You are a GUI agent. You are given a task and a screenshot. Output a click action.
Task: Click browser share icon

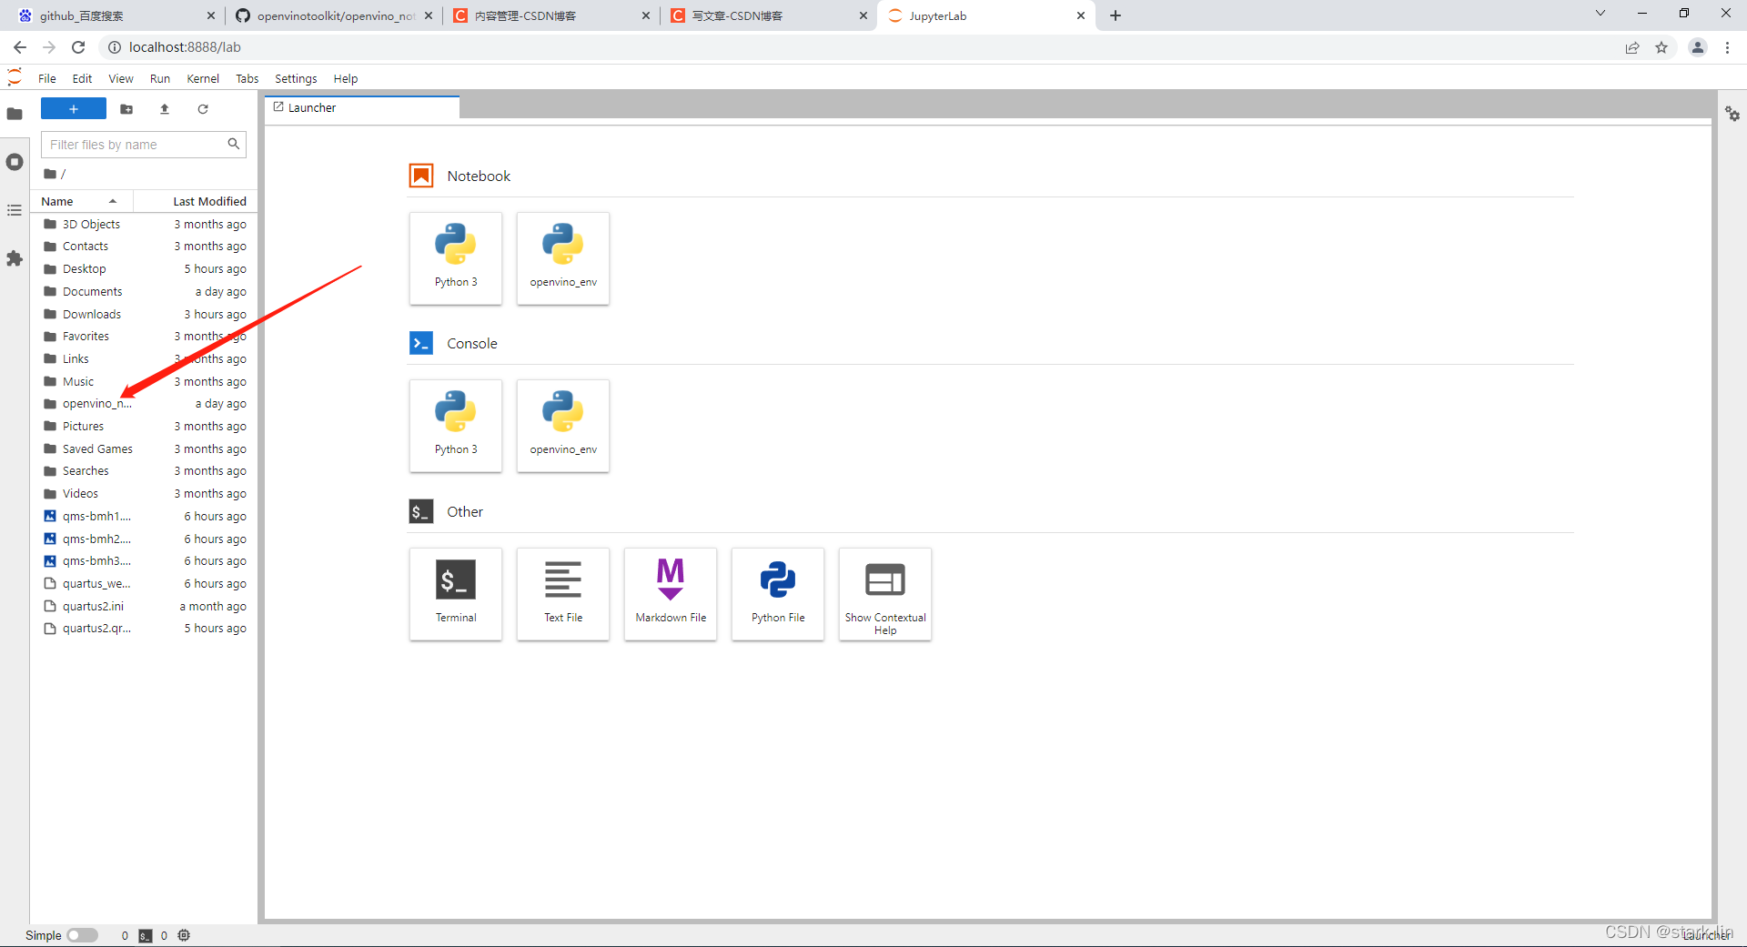click(x=1632, y=47)
